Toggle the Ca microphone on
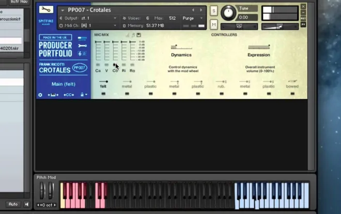 point(98,64)
